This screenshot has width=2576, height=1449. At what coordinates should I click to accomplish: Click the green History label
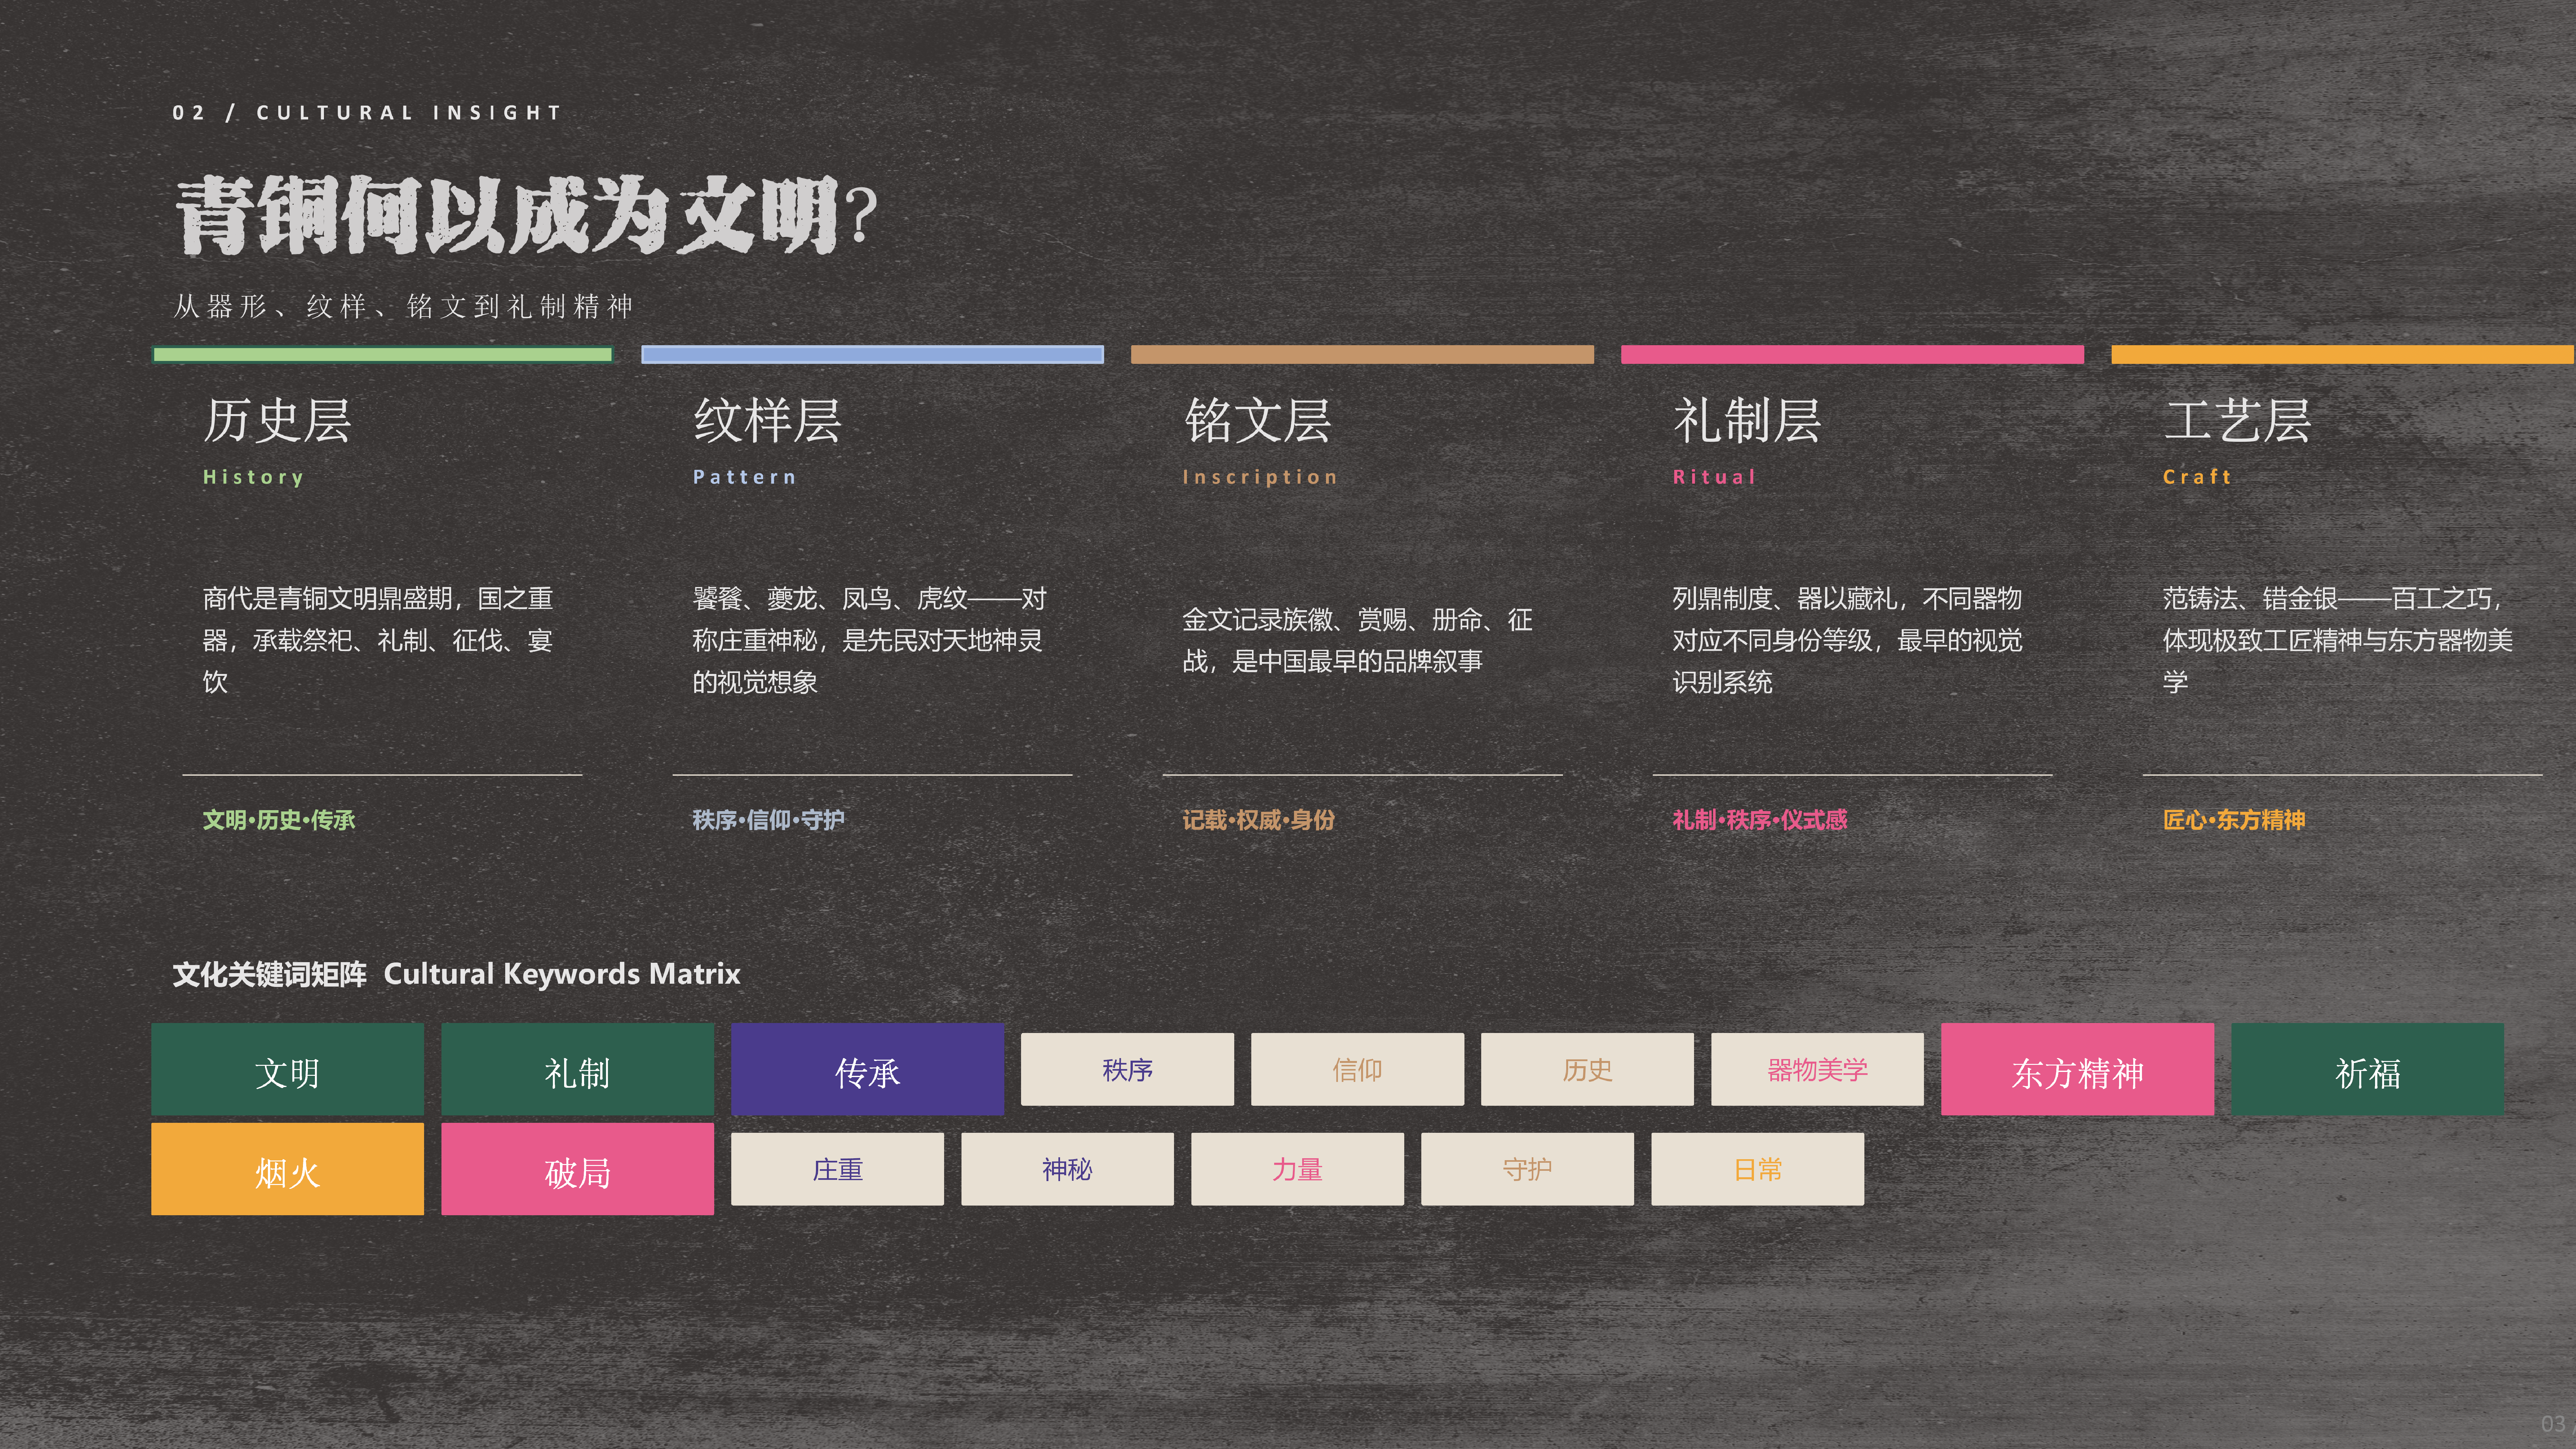(253, 477)
